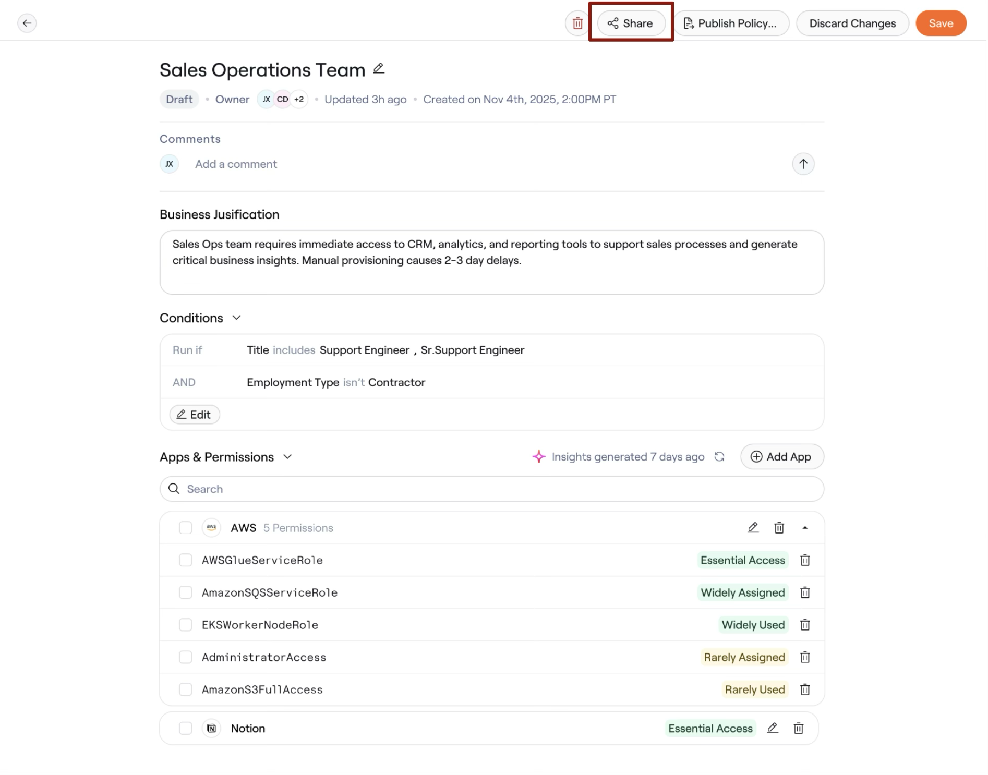Viewport: 988px width, 775px height.
Task: Click Publish Policy button
Action: point(731,23)
